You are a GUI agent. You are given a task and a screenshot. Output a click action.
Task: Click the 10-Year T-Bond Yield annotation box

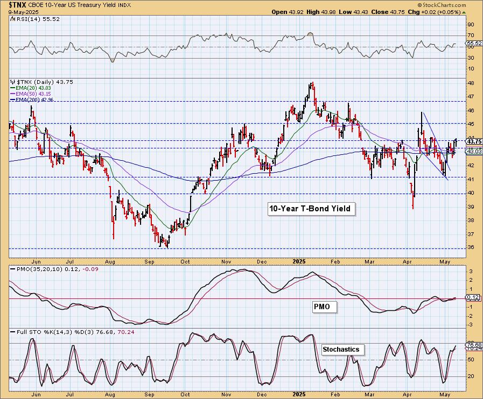[x=311, y=209]
